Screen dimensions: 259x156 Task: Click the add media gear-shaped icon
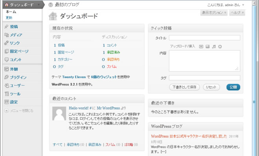pyautogui.click(x=220, y=47)
